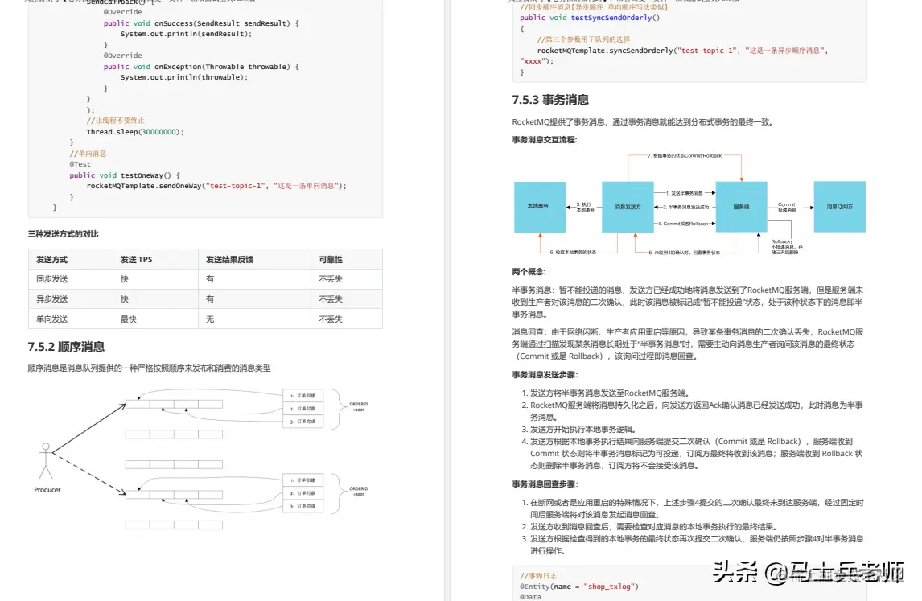Select the 本地事务 box in the transaction diagram
922x601 pixels.
[x=540, y=206]
